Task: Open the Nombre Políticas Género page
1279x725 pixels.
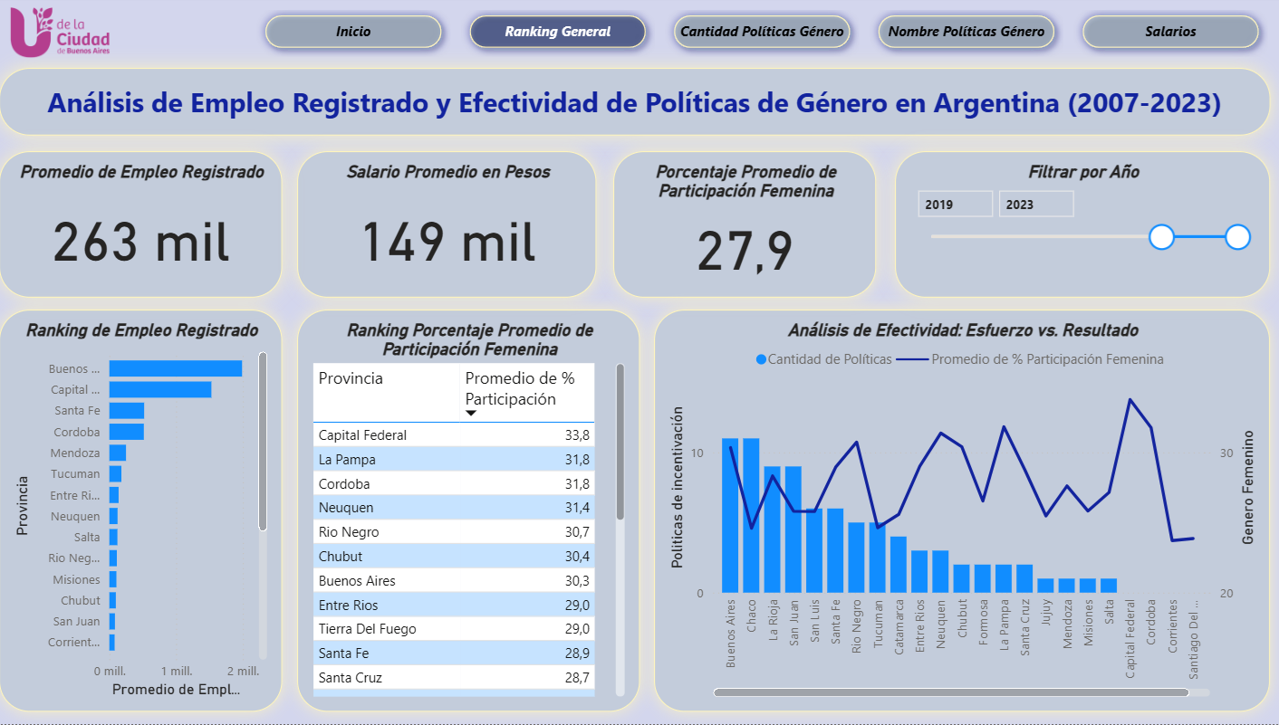Action: pyautogui.click(x=966, y=32)
